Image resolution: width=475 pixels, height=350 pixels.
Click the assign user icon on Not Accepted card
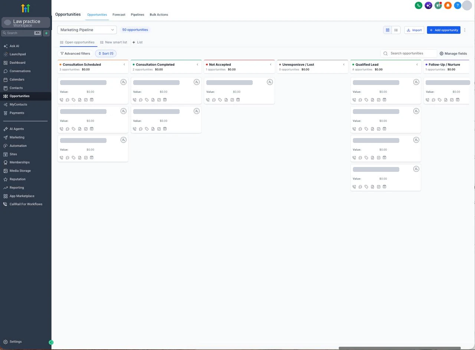tap(270, 82)
